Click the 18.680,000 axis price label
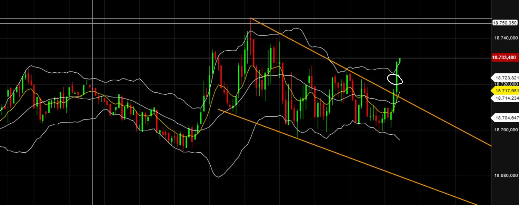This screenshot has width=519, height=205. (x=506, y=175)
